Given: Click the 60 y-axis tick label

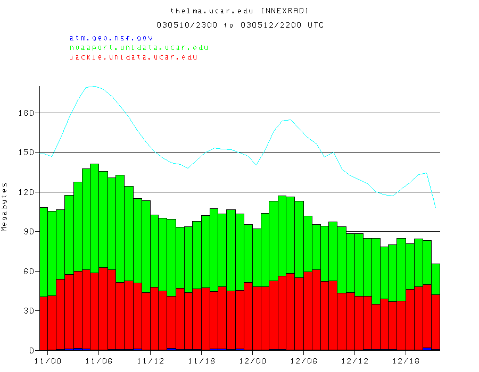Looking at the screenshot, I should tap(29, 271).
